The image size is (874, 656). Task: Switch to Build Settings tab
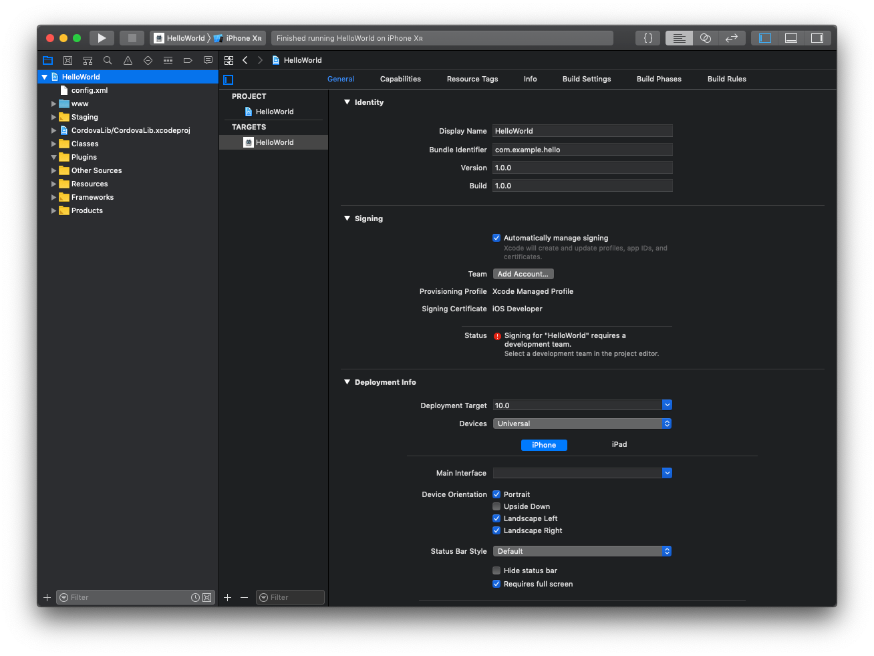click(x=586, y=79)
